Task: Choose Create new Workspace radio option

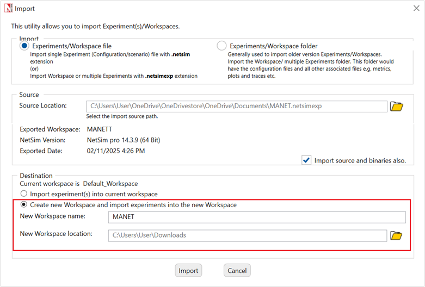Action: pyautogui.click(x=24, y=204)
